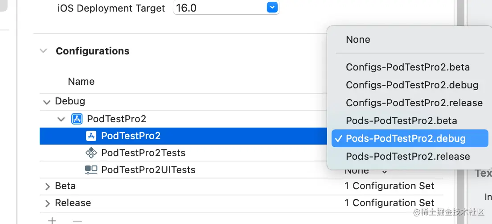Click the plus button to add configuration
The height and width of the screenshot is (224, 492).
[52, 220]
